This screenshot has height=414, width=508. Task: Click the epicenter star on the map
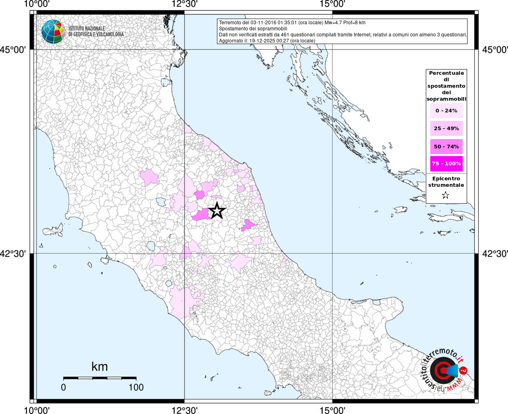pyautogui.click(x=217, y=210)
